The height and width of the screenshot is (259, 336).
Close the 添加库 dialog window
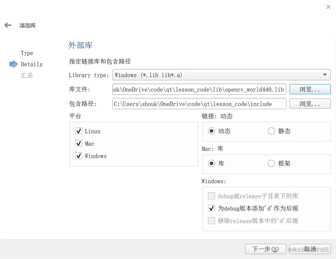pyautogui.click(x=328, y=7)
